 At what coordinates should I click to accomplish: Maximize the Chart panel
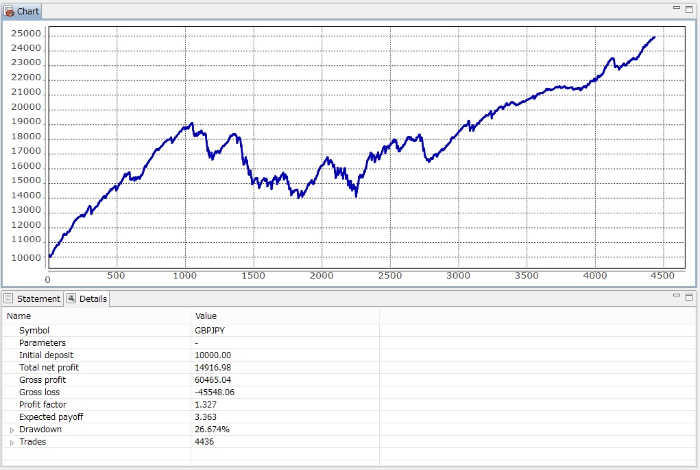[689, 8]
